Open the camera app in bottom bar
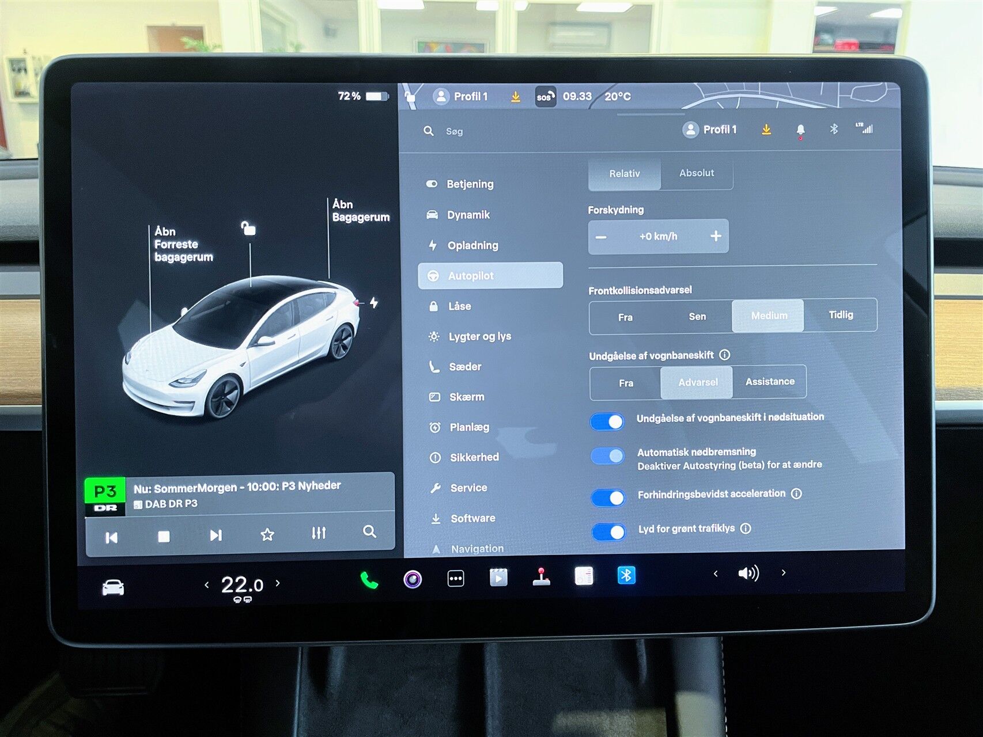Viewport: 983px width, 737px height. 412,579
